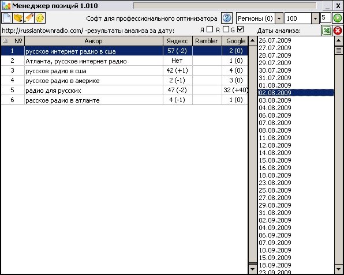The image size is (344, 275).
Task: Enable the R (Rambler) checkbox
Action: click(226, 29)
